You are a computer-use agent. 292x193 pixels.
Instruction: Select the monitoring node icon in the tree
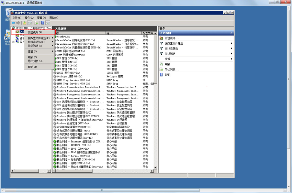tap(17, 42)
